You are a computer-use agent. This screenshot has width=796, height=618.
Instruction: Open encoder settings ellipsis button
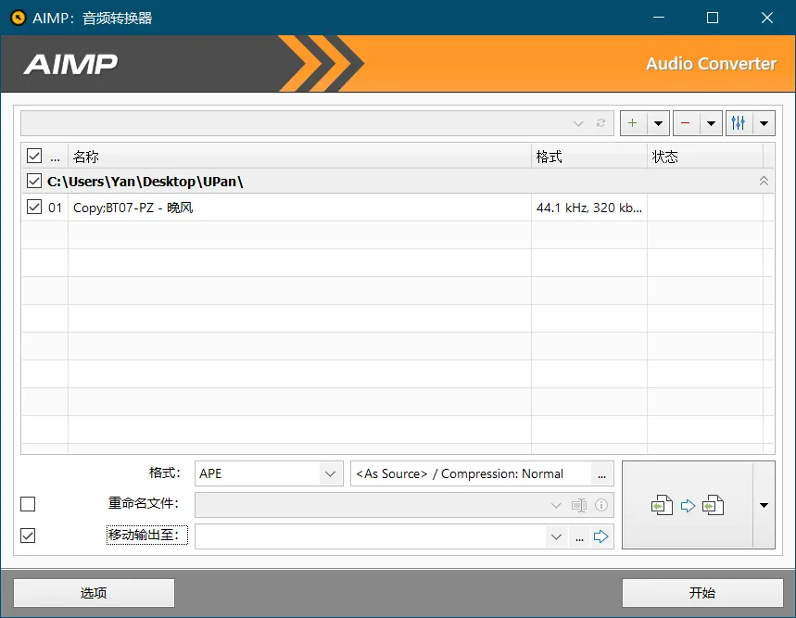tap(602, 473)
